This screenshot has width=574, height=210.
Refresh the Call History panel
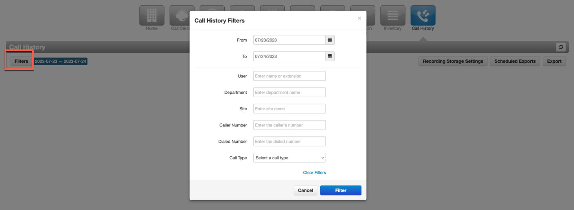tap(561, 47)
